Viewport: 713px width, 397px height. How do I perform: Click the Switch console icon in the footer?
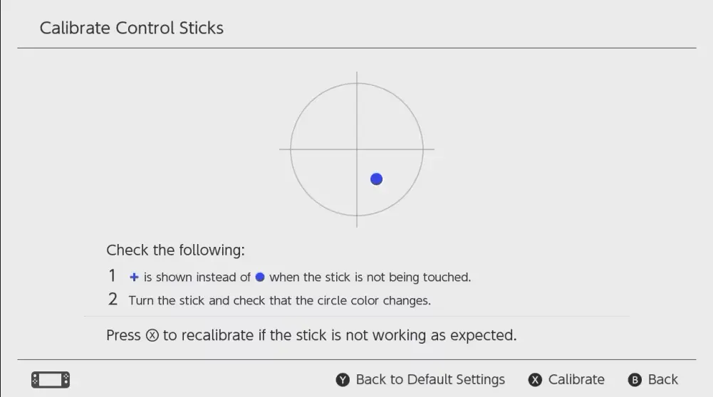pyautogui.click(x=51, y=380)
